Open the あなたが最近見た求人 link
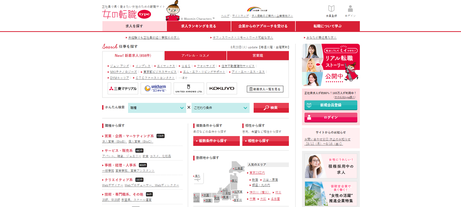461x207 pixels. point(321,38)
